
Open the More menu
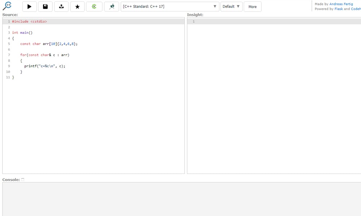(x=252, y=6)
